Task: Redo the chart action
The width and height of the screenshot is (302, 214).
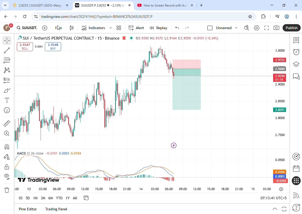Action: (x=187, y=28)
